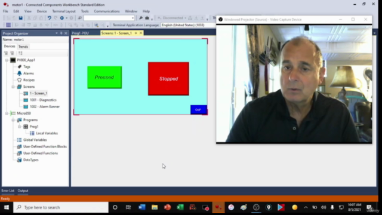
Task: Click the volume speaker tray icon
Action: (324, 207)
